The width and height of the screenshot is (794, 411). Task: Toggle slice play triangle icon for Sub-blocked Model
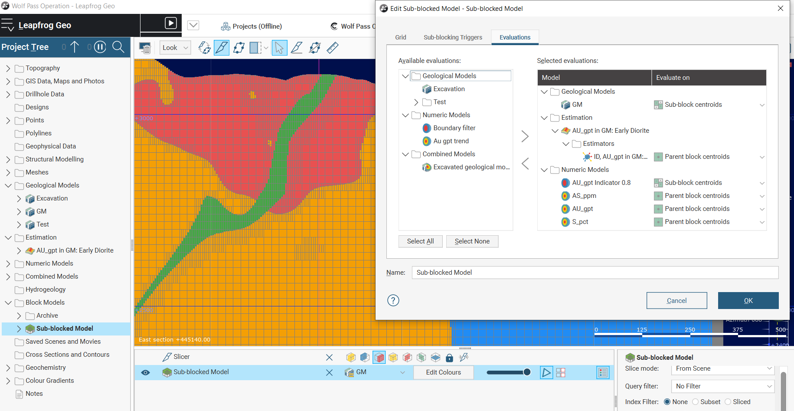546,372
